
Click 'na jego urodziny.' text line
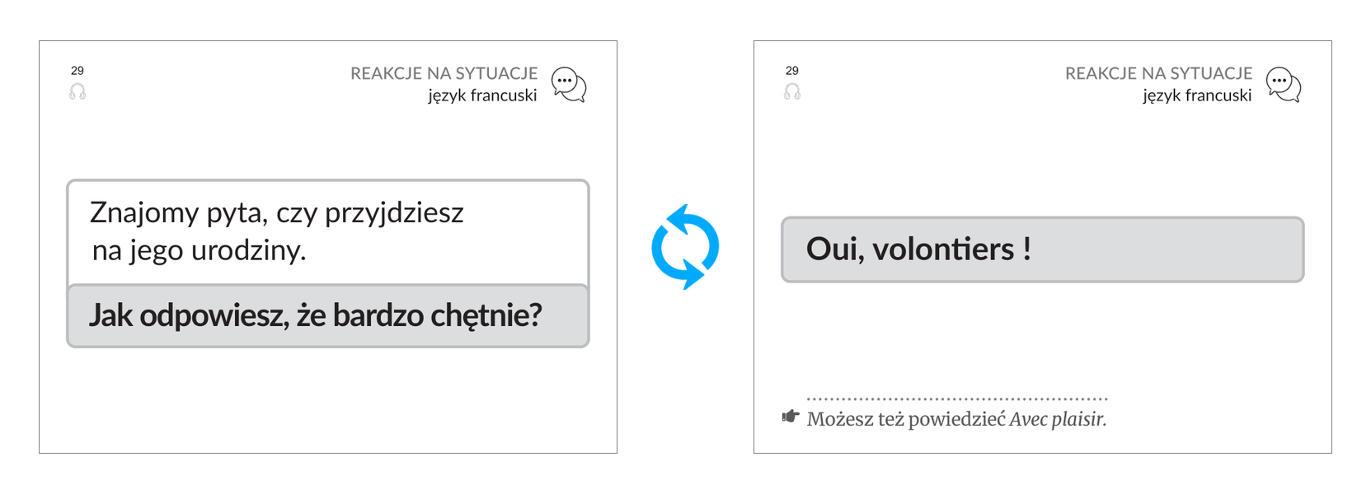coord(199,250)
